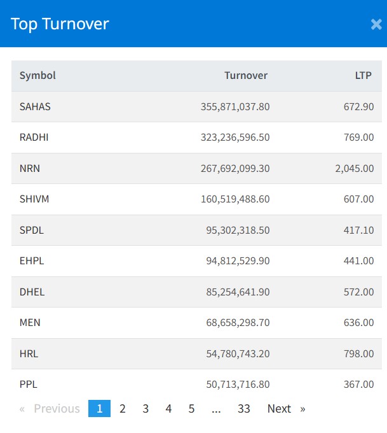Choose the SPDL symbol

[x=32, y=230]
